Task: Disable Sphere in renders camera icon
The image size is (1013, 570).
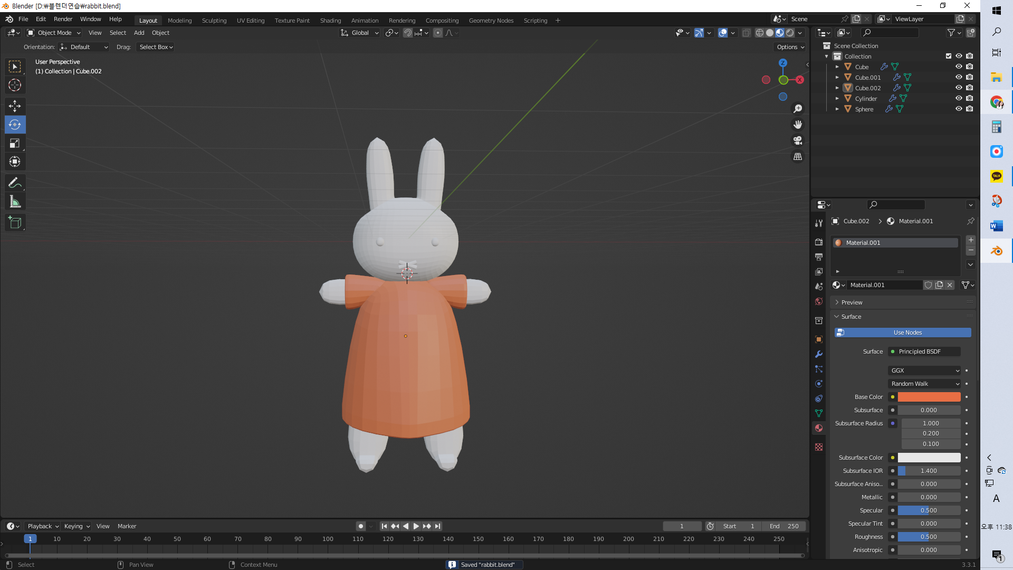Action: pos(970,109)
